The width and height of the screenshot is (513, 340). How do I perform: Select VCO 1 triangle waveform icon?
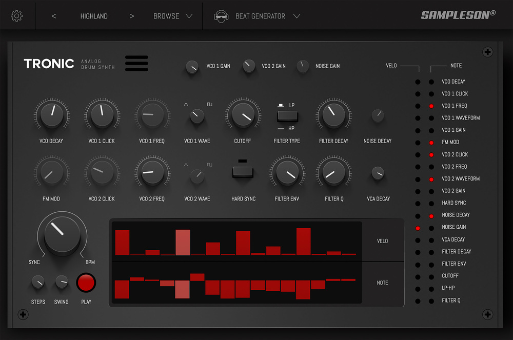tap(186, 104)
